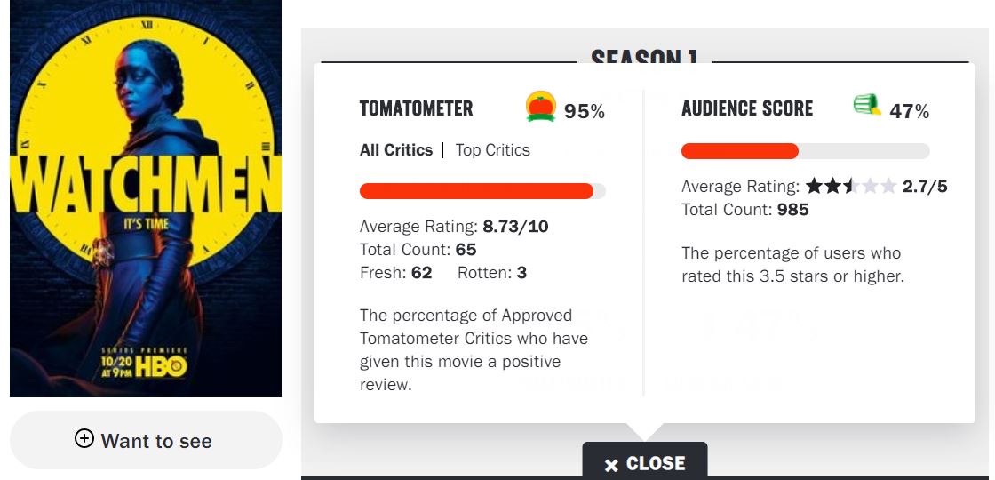The width and height of the screenshot is (995, 480).
Task: Click the Certified Fresh tomato icon
Action: tap(540, 107)
